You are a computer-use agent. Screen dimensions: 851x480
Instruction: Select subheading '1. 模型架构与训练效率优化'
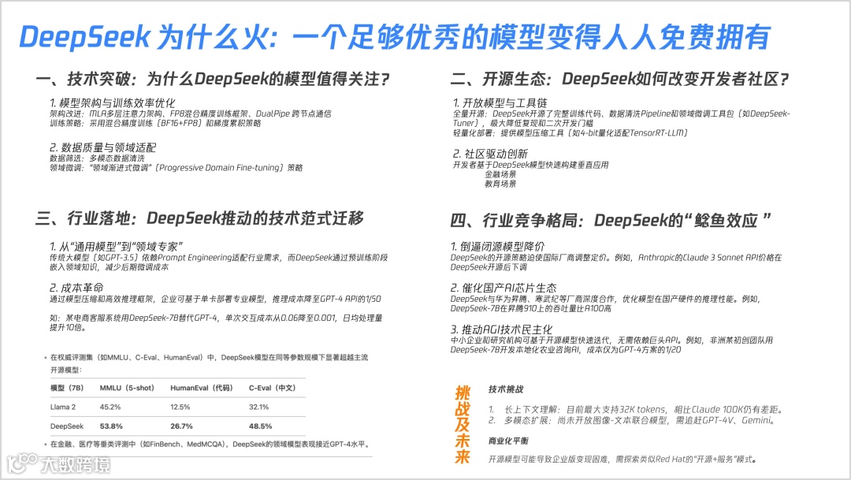(113, 103)
